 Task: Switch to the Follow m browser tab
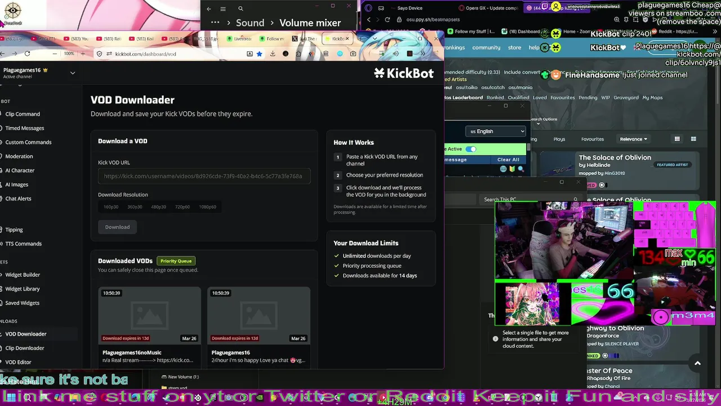point(272,39)
